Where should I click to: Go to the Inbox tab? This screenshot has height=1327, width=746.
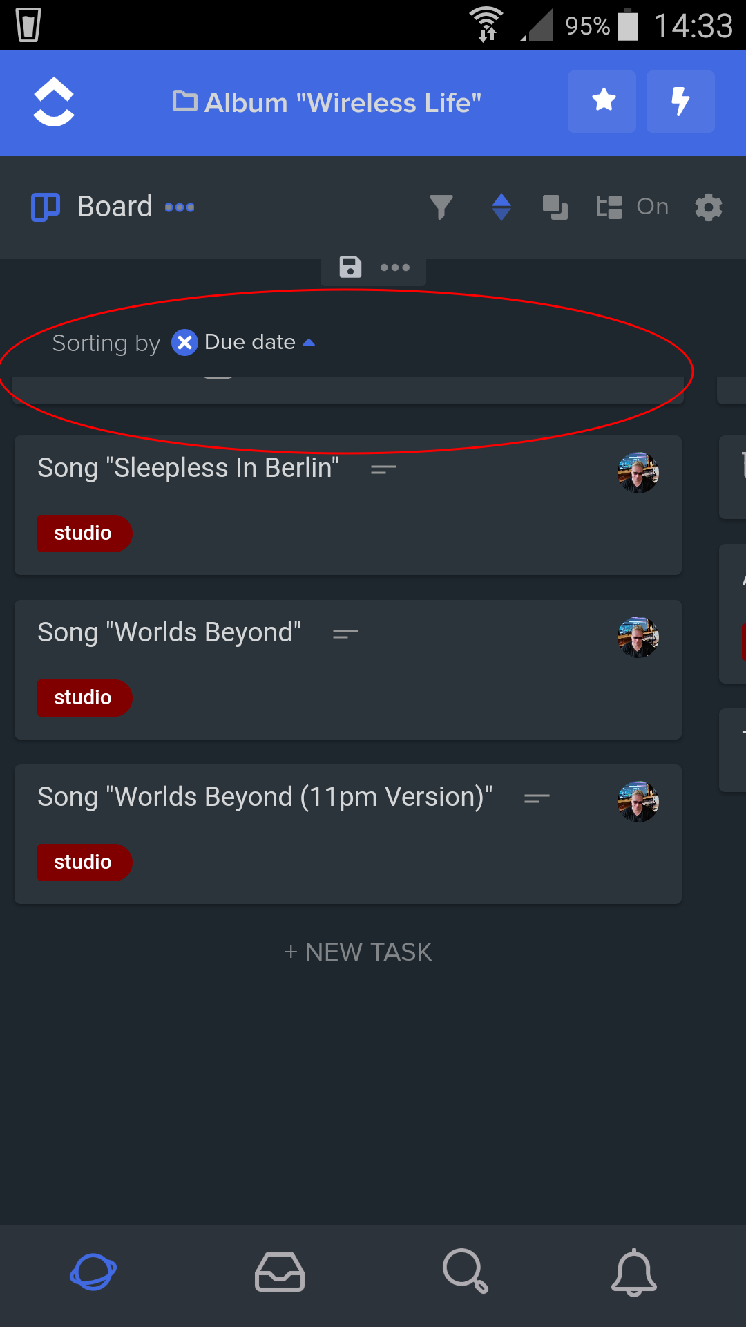click(280, 1272)
